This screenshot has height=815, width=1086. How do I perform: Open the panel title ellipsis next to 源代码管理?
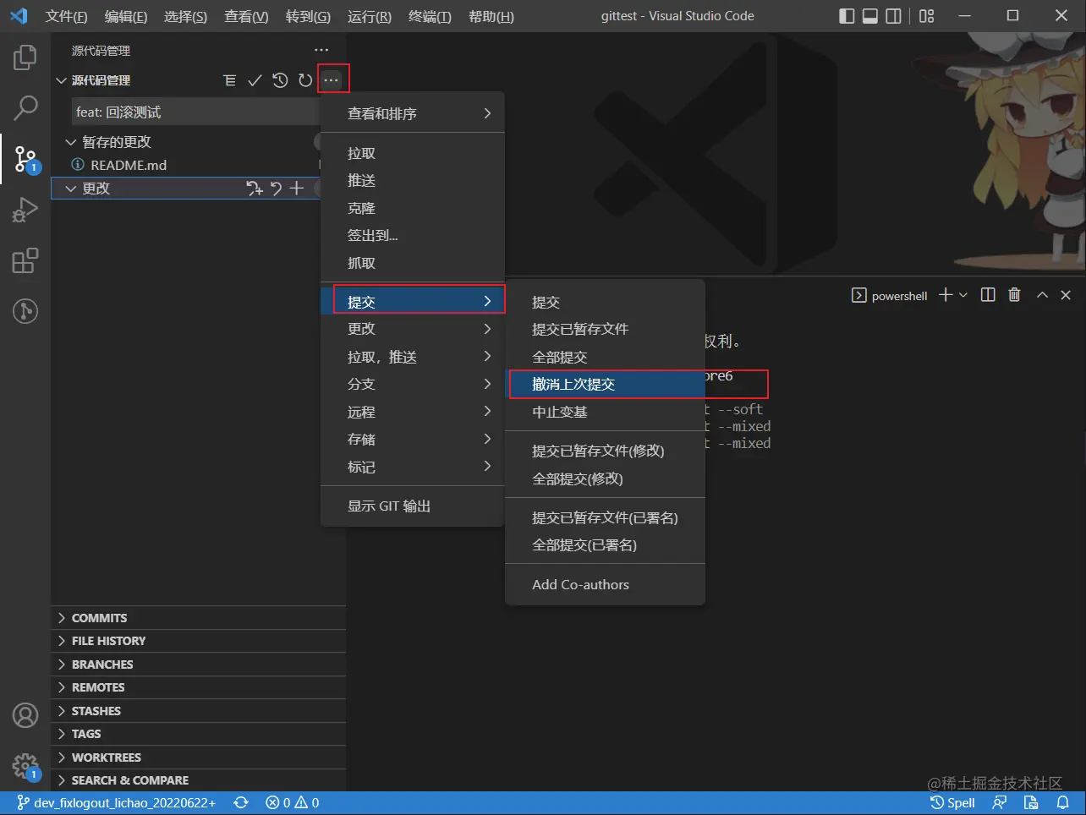[321, 51]
